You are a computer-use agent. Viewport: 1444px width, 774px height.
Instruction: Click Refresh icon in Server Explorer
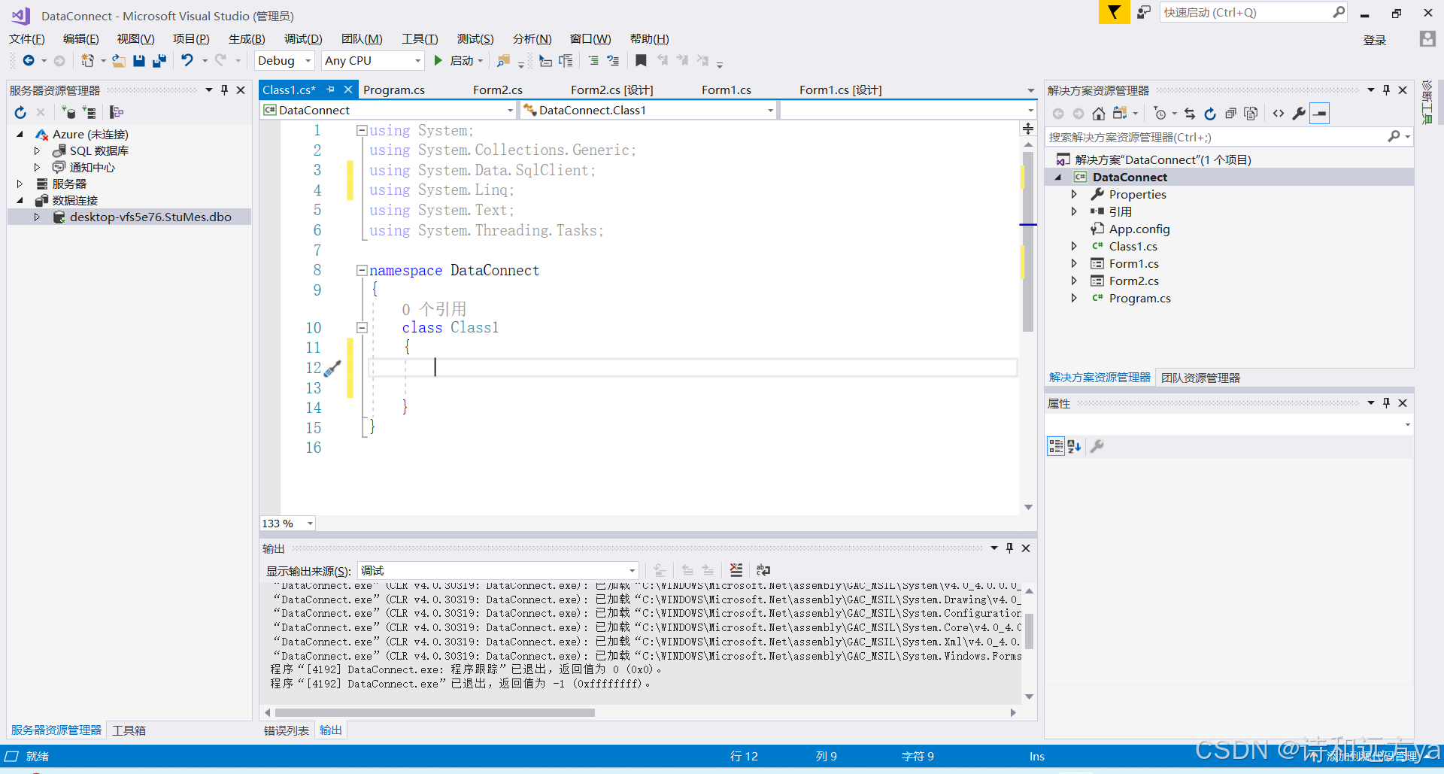20,112
